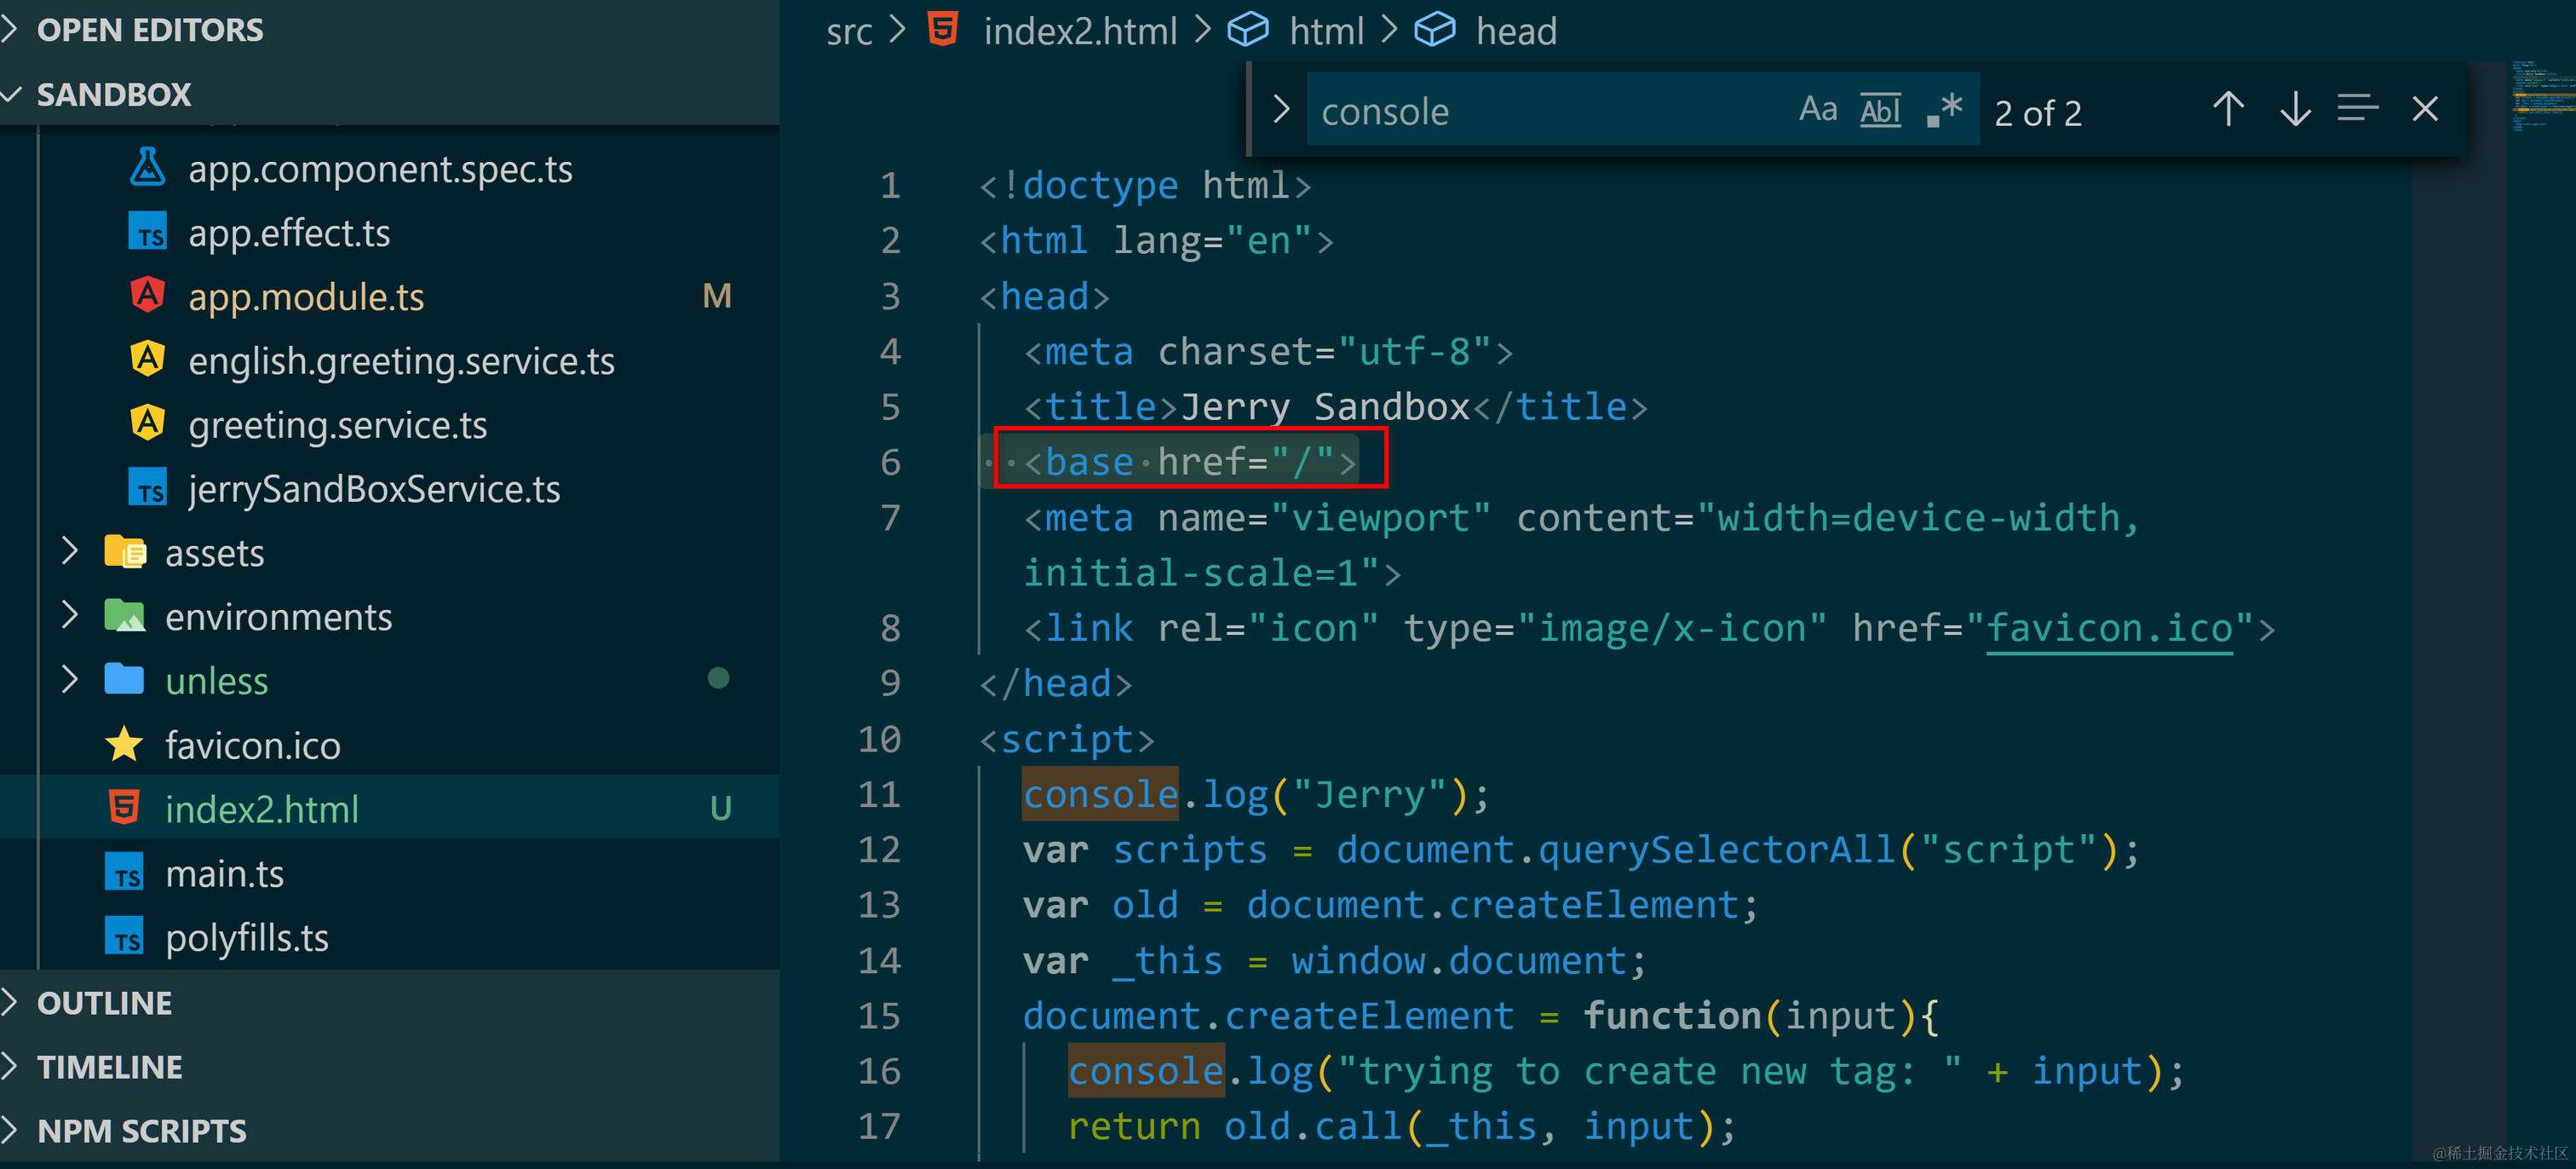This screenshot has height=1169, width=2576.
Task: Open the favicon.ico link in the code
Action: pos(2108,628)
